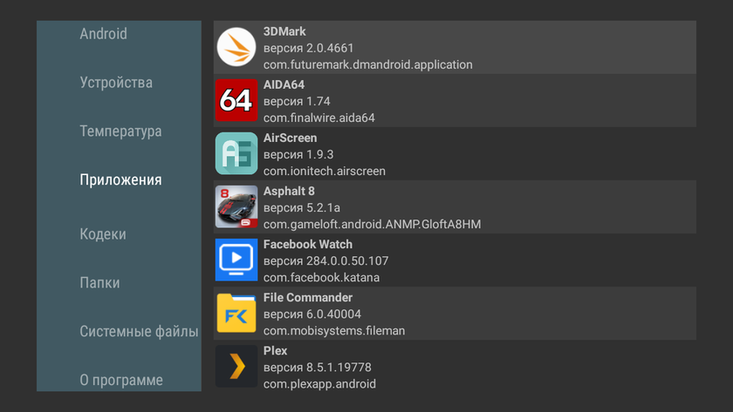Click the 3DMark app icon
Screen dimensions: 733x412
tap(236, 48)
